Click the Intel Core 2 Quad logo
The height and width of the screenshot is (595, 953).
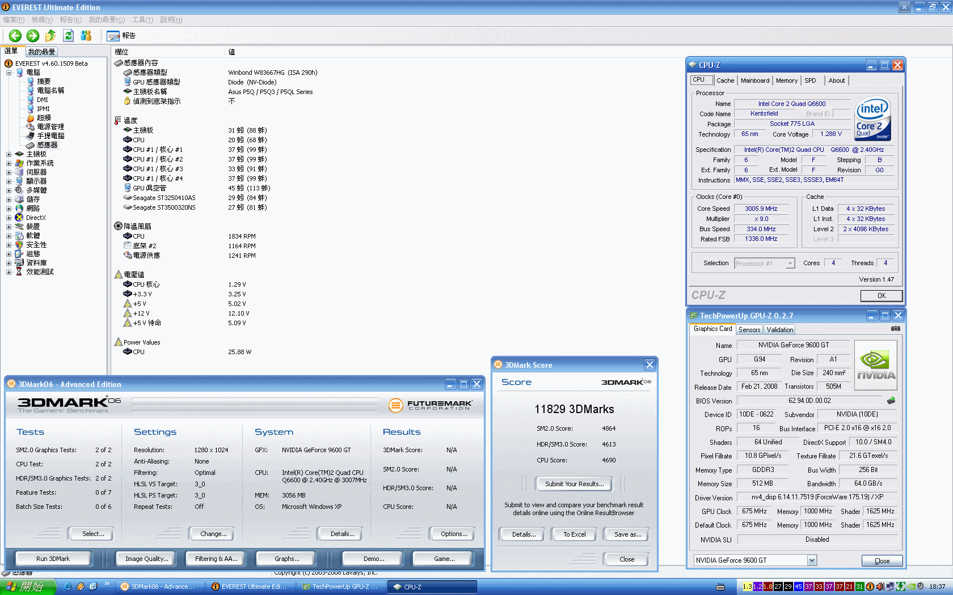coord(873,119)
